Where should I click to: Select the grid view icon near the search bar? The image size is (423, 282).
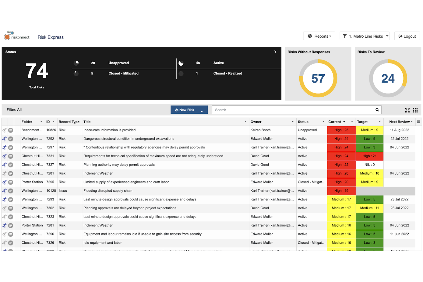pyautogui.click(x=415, y=110)
